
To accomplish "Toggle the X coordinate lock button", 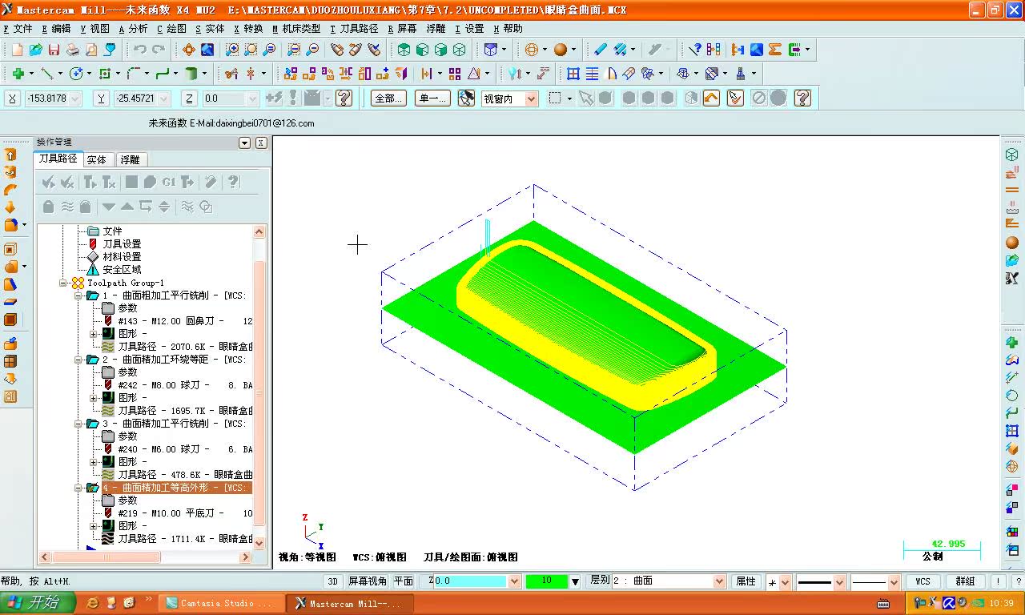I will [x=13, y=98].
